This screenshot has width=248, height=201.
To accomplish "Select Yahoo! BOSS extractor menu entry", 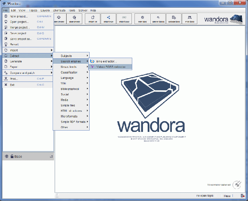I will (110, 67).
